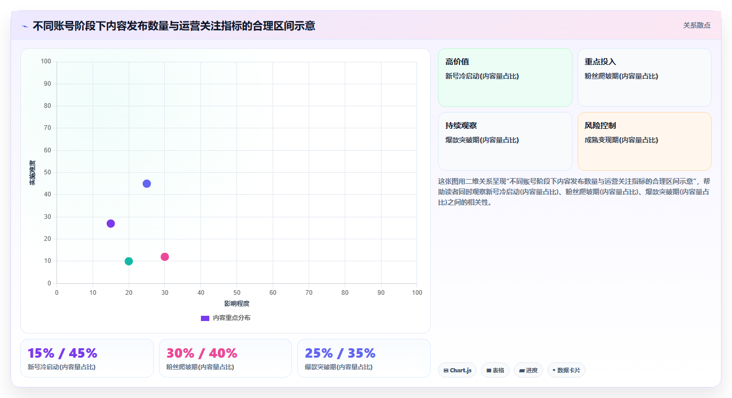Toggle the 内容重点分布 legend label

(x=231, y=318)
